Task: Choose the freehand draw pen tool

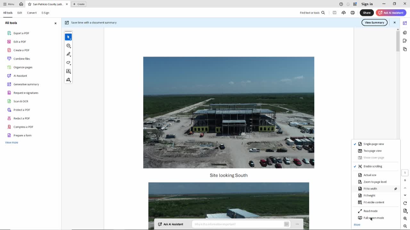Action: [x=68, y=54]
